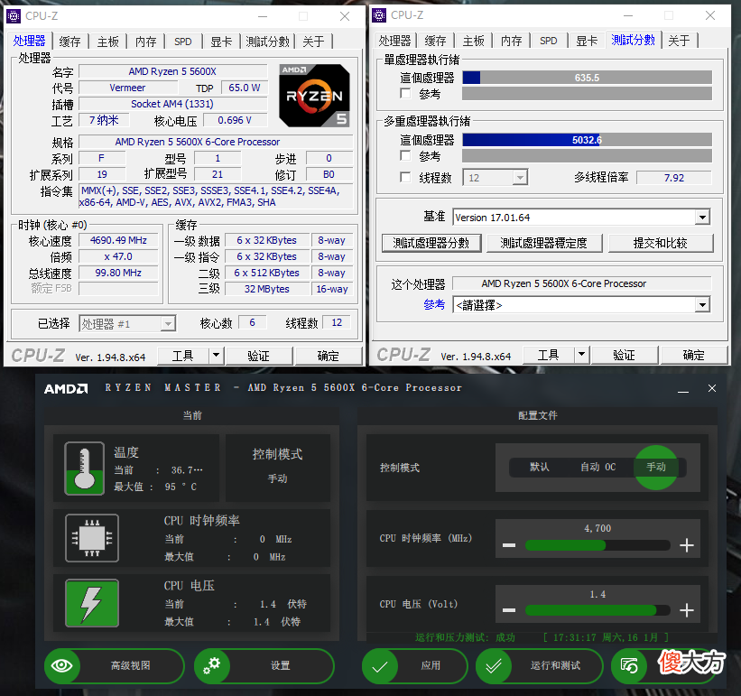The height and width of the screenshot is (696, 741).
Task: Increase CPU clock frequency with plus button
Action: pos(687,545)
